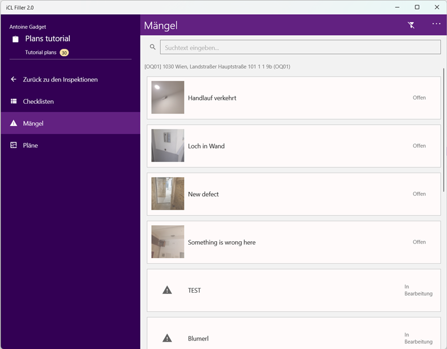
Task: Close the iCL Filler 2.0 window
Action: tap(437, 7)
